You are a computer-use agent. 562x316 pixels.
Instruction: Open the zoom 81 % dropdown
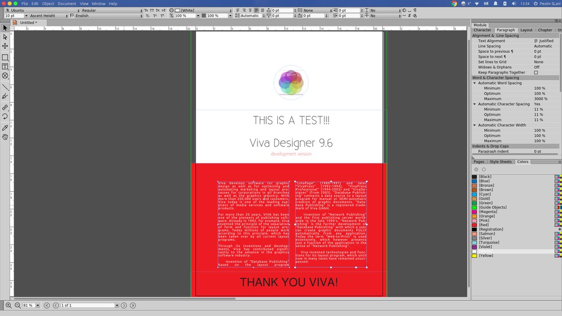pyautogui.click(x=38, y=305)
